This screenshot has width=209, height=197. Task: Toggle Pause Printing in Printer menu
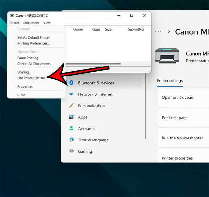(28, 58)
